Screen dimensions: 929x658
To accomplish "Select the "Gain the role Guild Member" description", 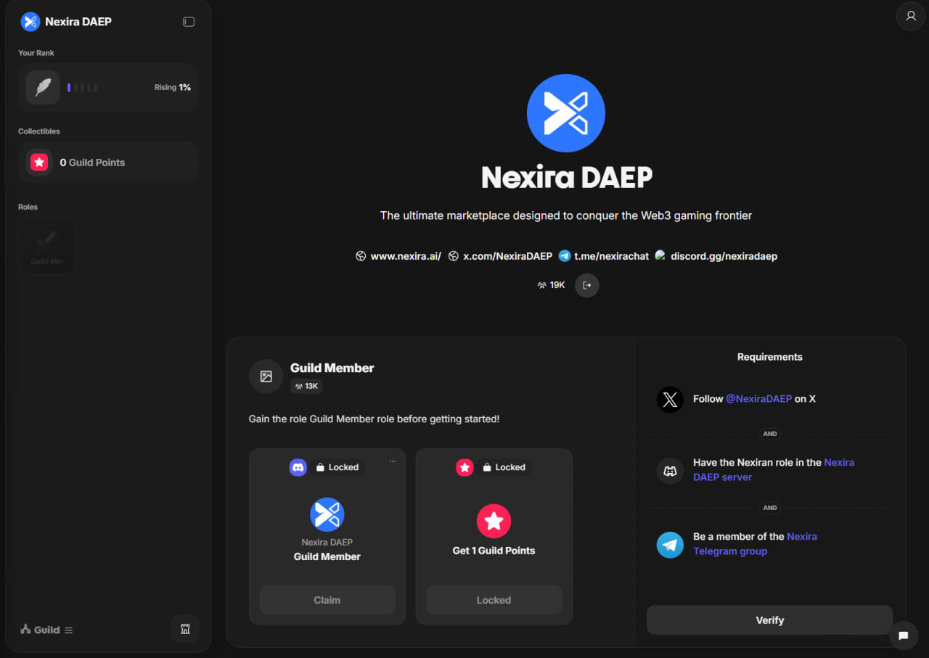I will [374, 419].
